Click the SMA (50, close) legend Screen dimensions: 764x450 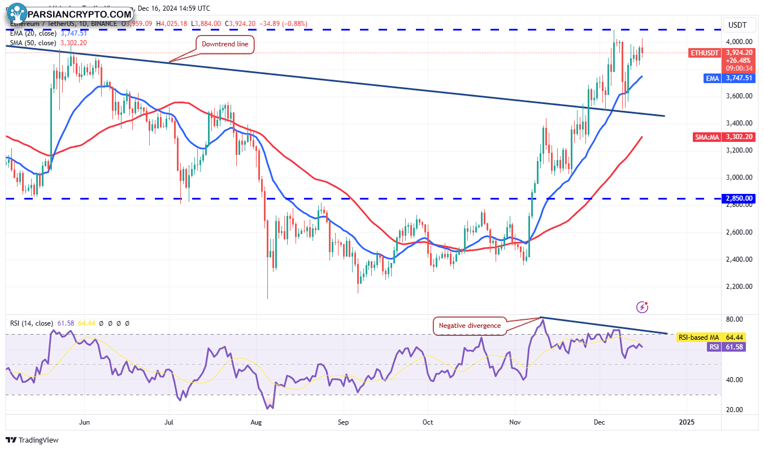(x=33, y=42)
